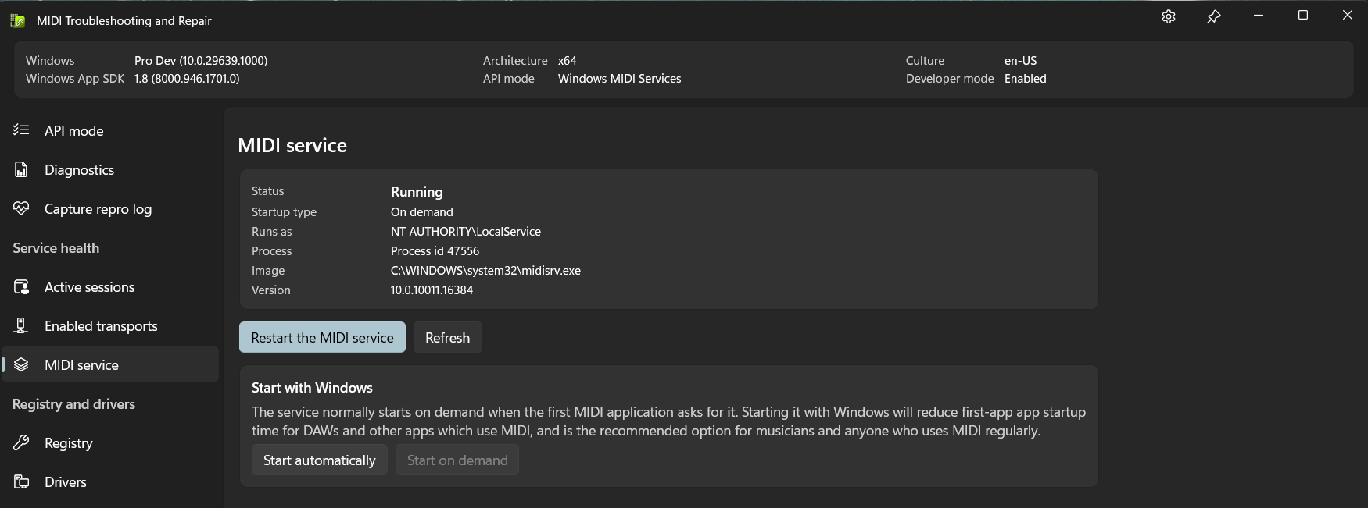Select NT AUTHORITY\LocalService text
The height and width of the screenshot is (508, 1368).
466,231
